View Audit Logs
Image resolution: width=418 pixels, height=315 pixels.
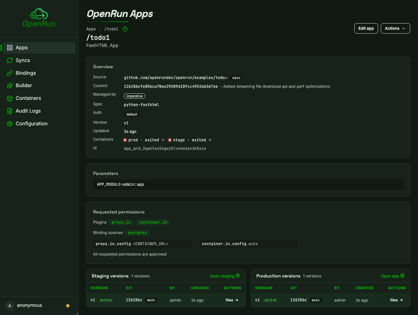click(39, 111)
